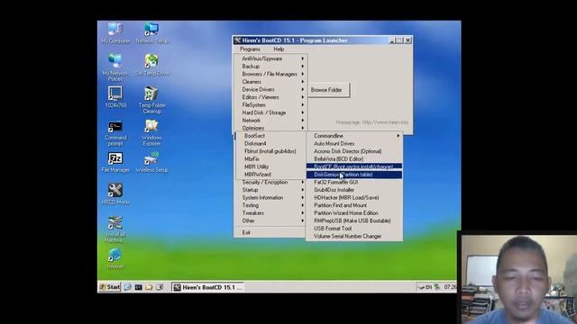Select MBRWizard menu entry
This screenshot has height=324, width=577.
(270, 174)
